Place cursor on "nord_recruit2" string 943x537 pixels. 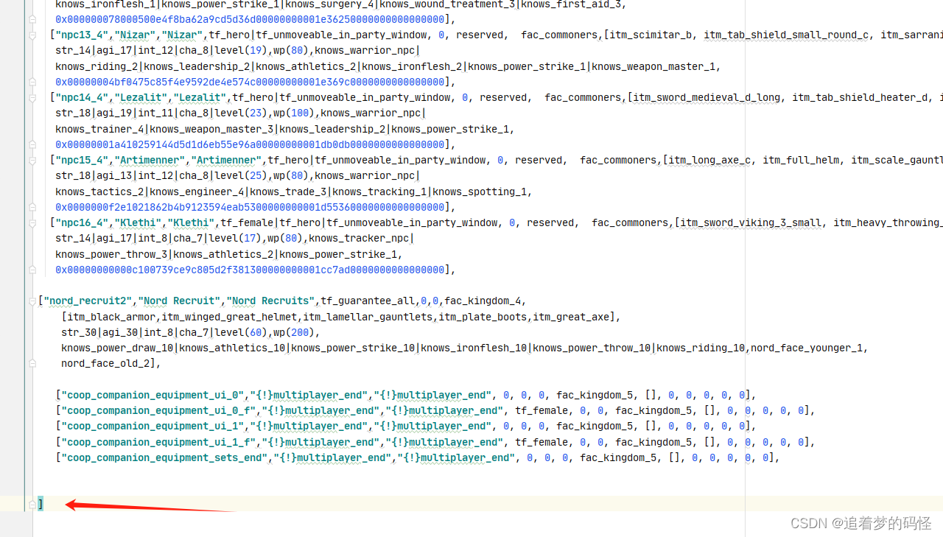click(88, 301)
